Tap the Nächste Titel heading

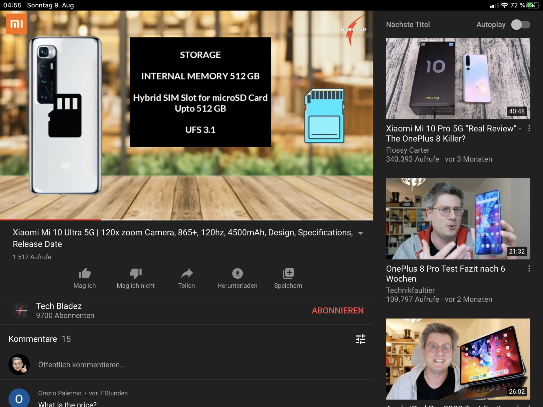[408, 25]
